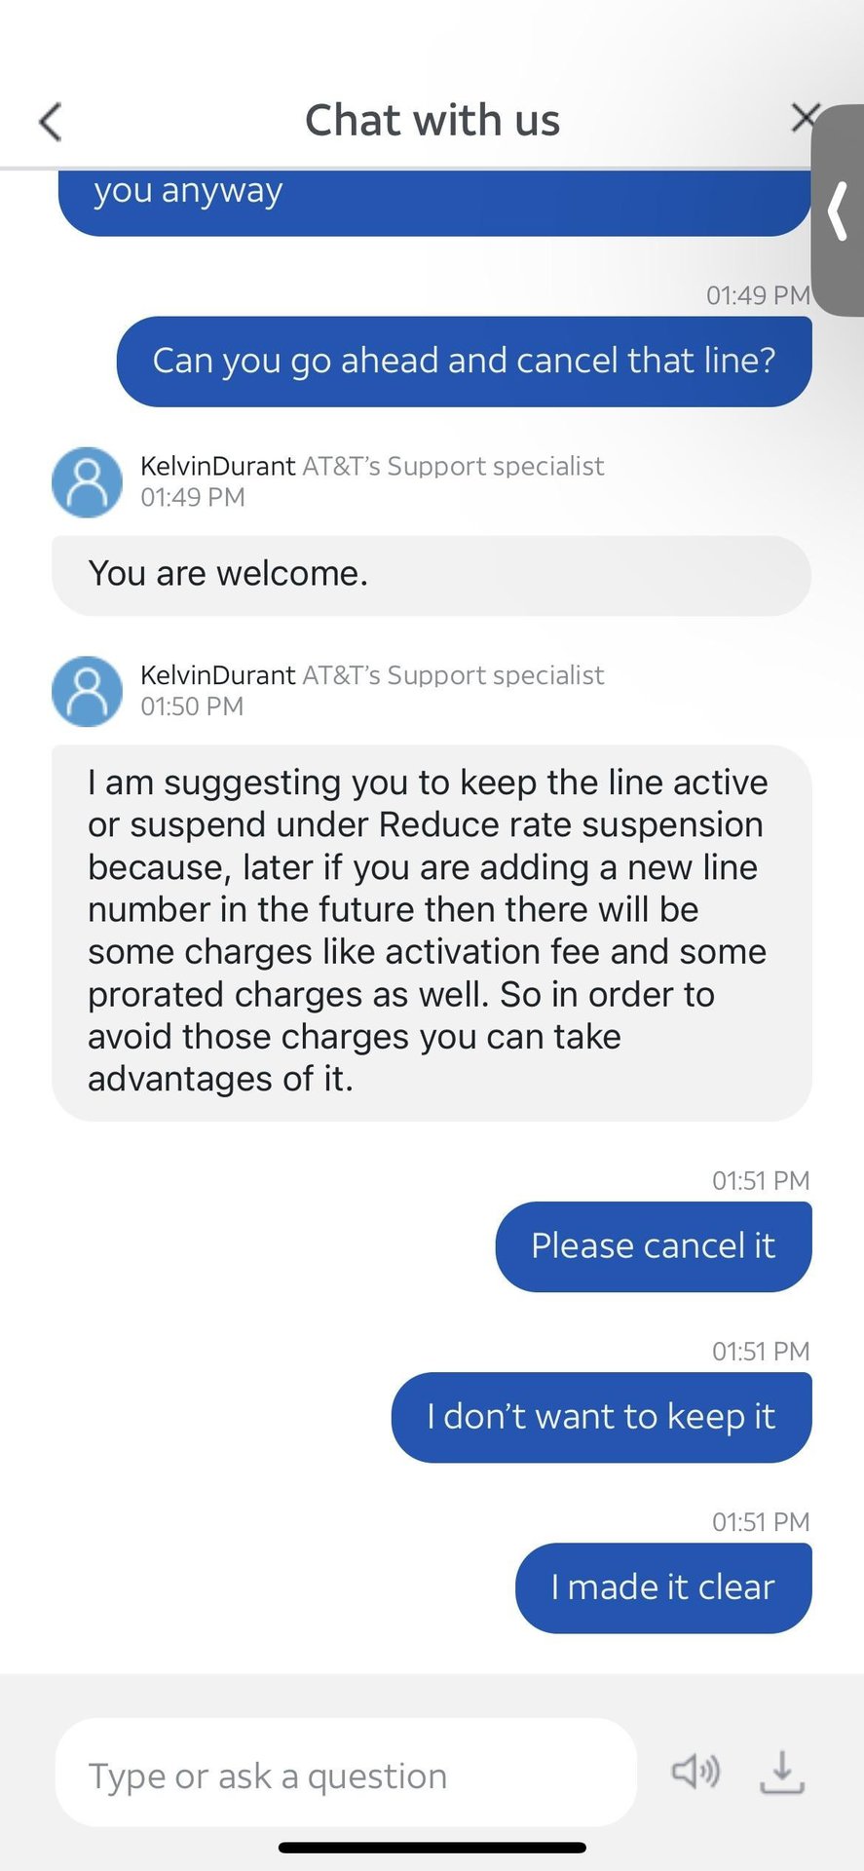Tap the 'I don't want to keep it' bubble
864x1871 pixels.
pyautogui.click(x=601, y=1417)
